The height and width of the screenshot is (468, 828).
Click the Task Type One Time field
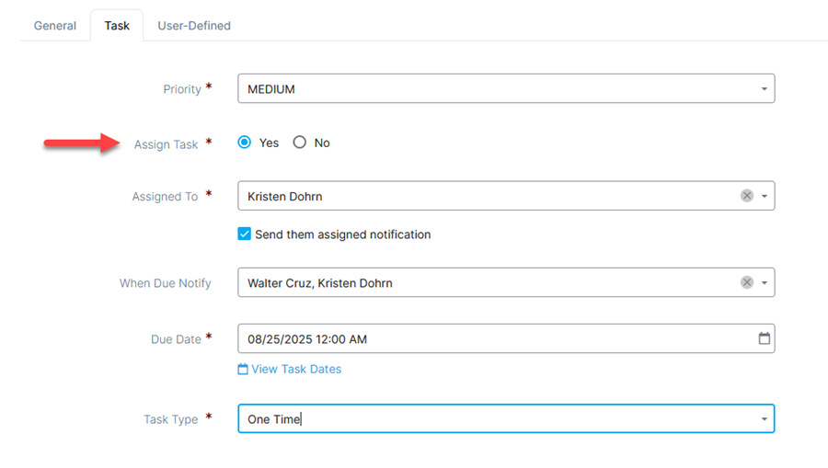pos(506,419)
